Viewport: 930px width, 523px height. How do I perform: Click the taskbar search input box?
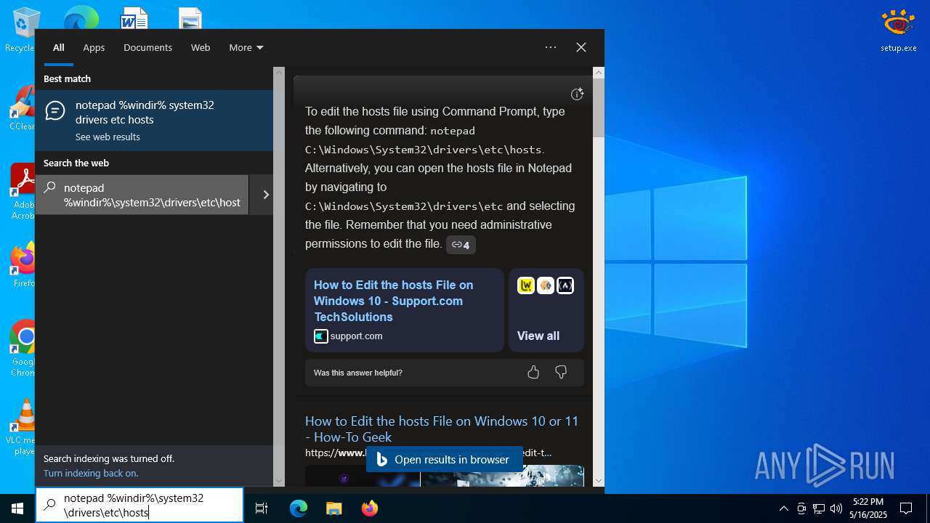pos(139,505)
